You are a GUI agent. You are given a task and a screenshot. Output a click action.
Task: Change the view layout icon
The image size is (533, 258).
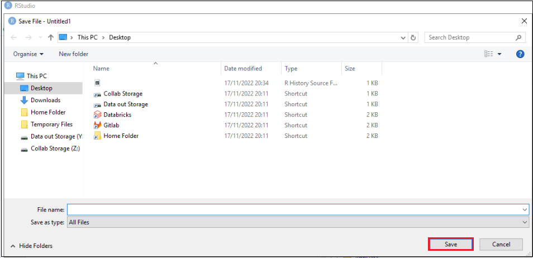(x=488, y=54)
